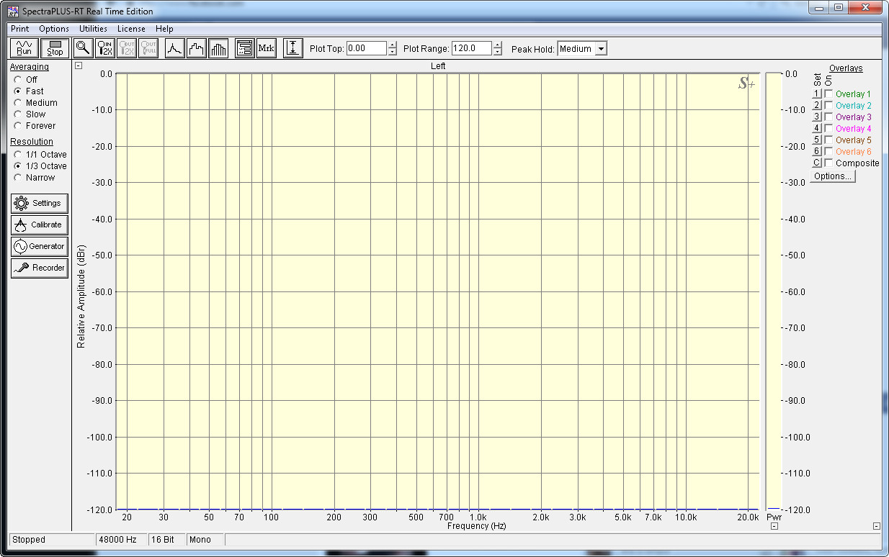Open the Utilities menu
This screenshot has width=889, height=557.
93,29
